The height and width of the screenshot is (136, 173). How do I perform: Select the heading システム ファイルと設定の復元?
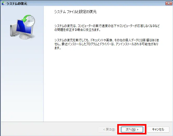coord(75,12)
